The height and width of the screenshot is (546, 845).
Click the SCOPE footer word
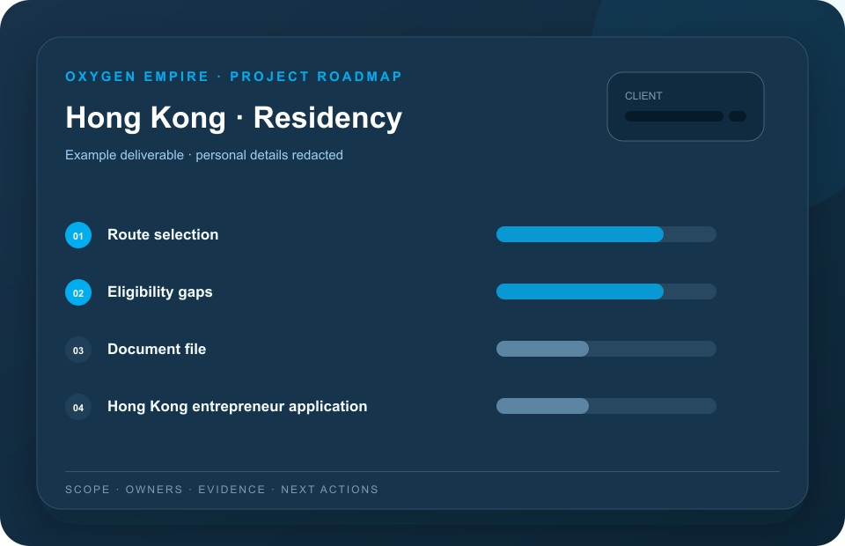click(87, 490)
